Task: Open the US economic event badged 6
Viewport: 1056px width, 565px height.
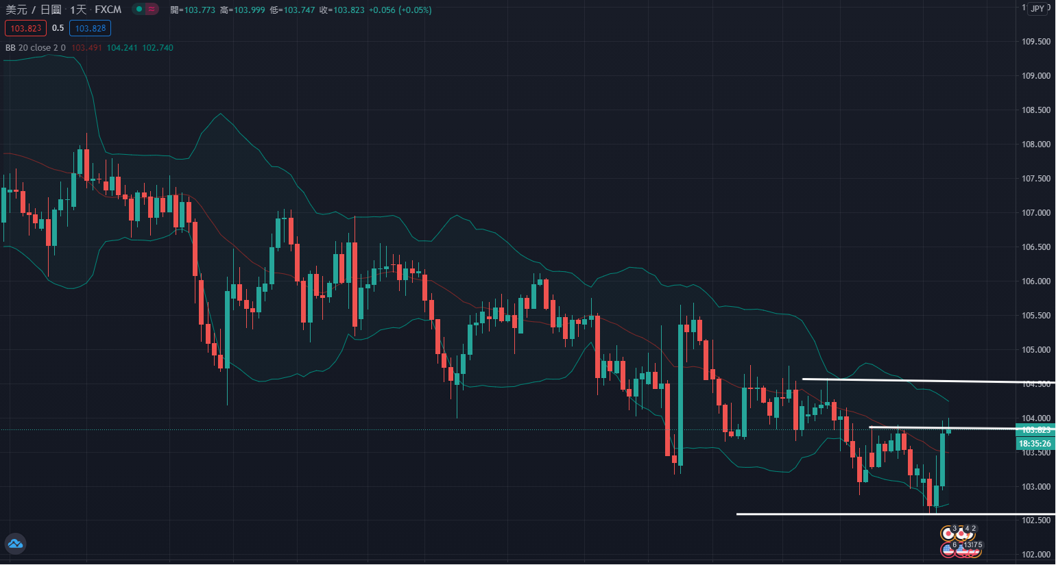Action: tap(948, 549)
